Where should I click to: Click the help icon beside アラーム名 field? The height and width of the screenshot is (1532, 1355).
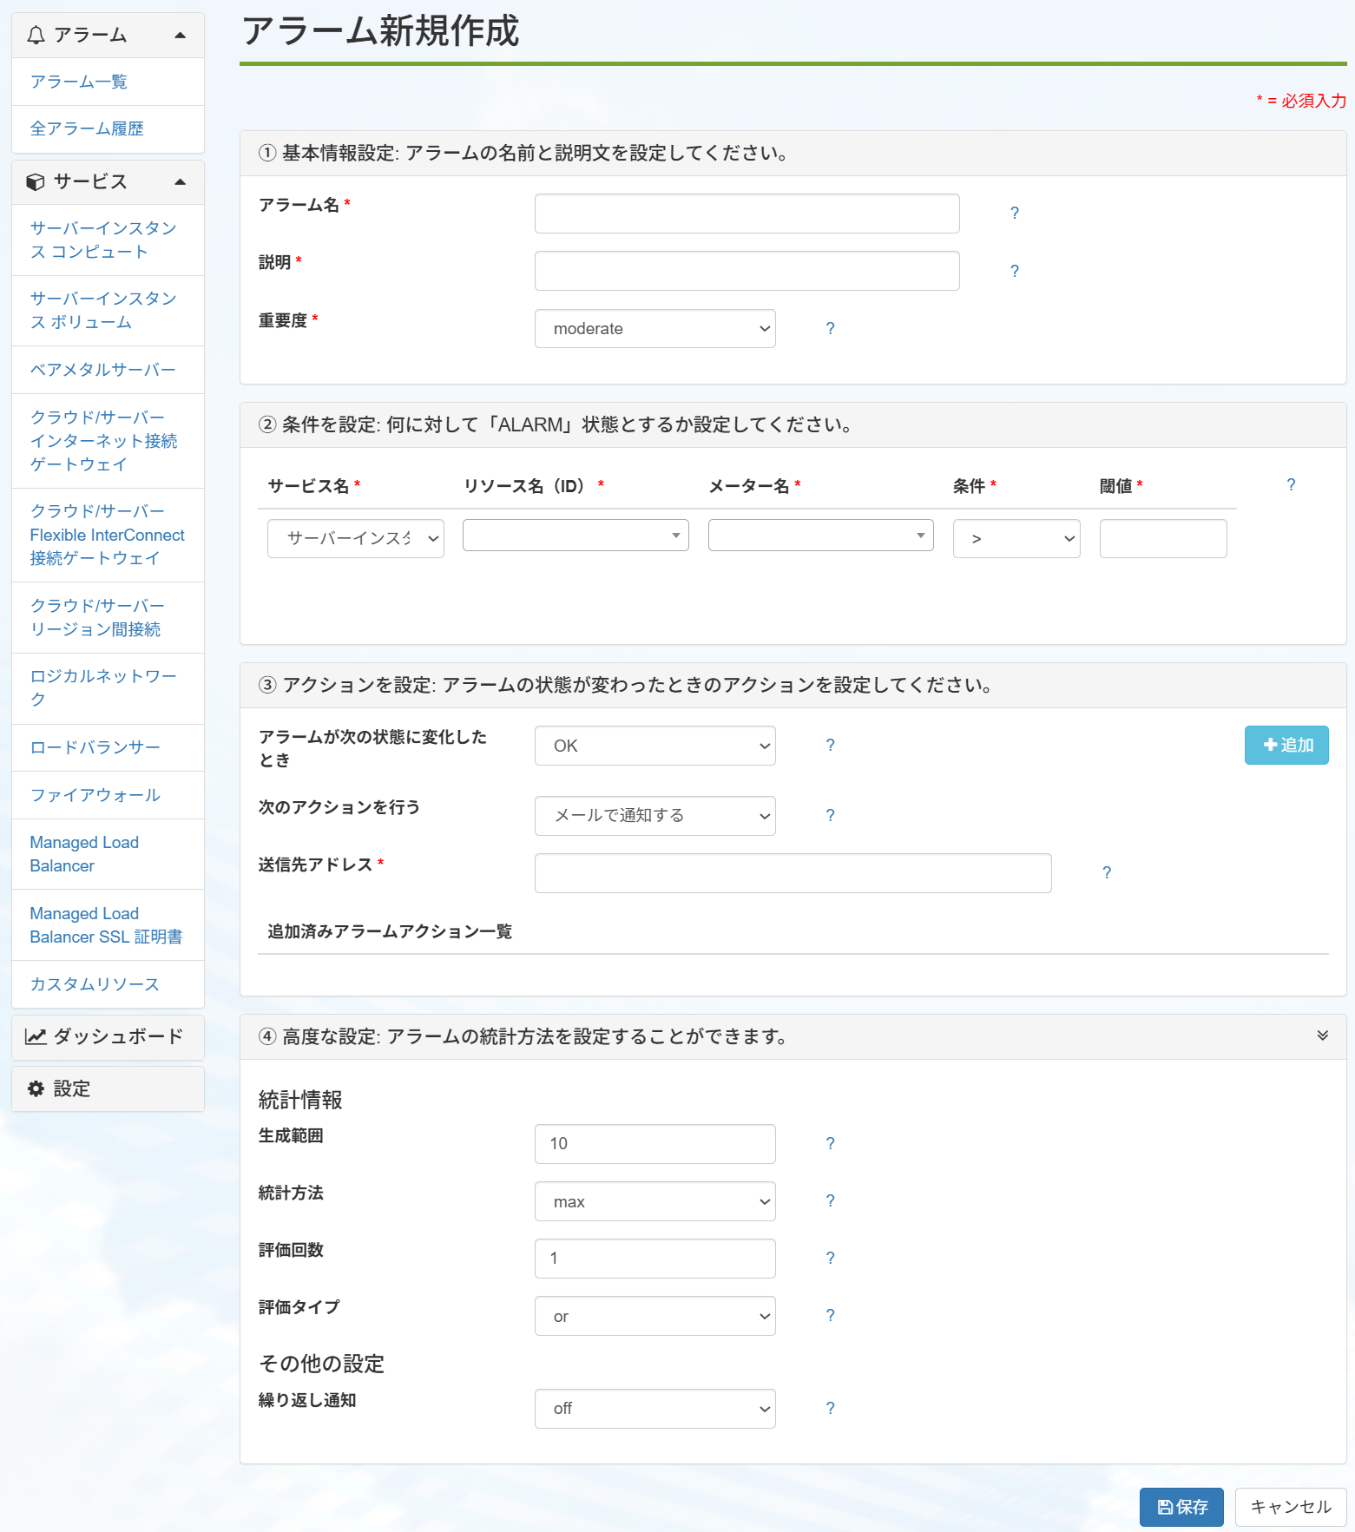click(1014, 214)
